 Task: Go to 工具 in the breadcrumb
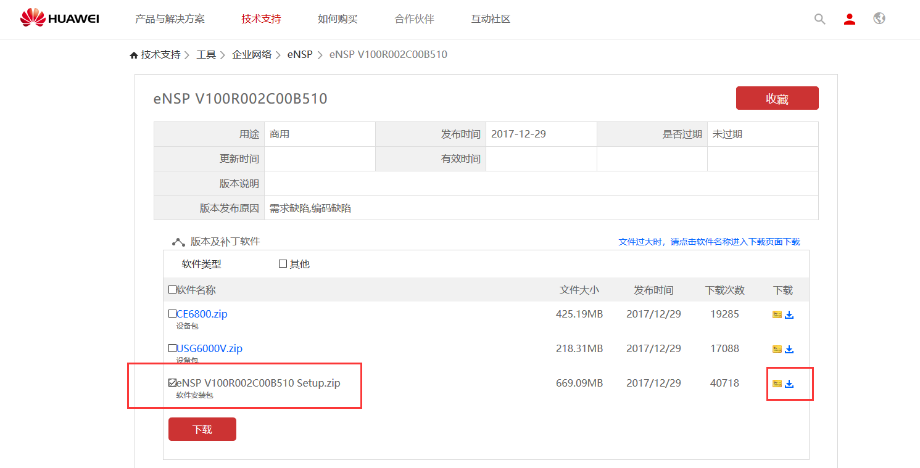click(206, 55)
